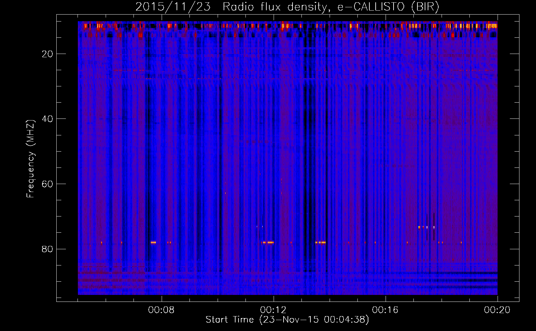Click the "80" frequency tick label

pos(47,249)
